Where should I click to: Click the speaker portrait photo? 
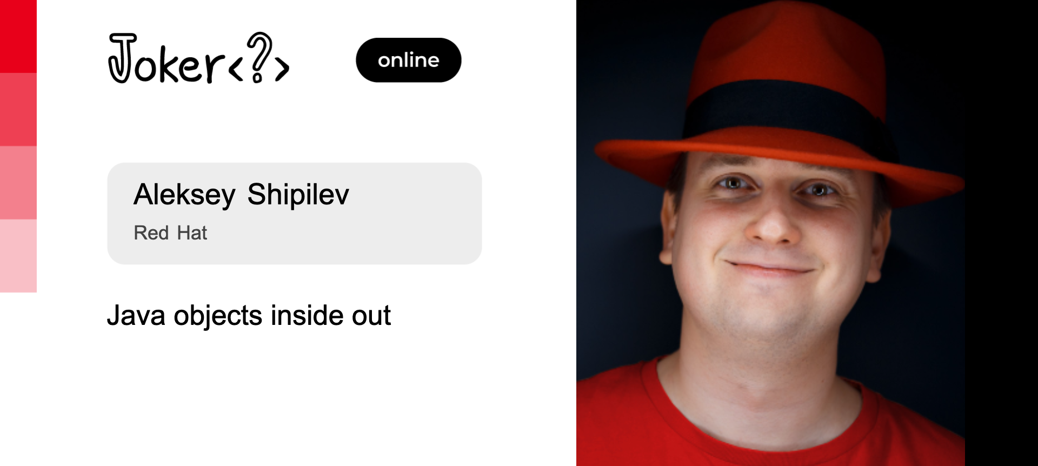pos(770,233)
